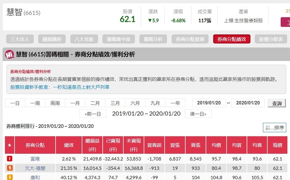This screenshot has height=180, width=290.
Task: Select the 一月 period
Action: pos(75,103)
